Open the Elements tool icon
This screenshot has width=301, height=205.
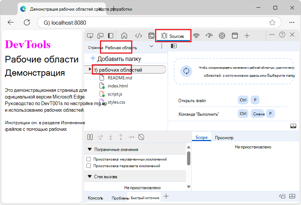point(139,36)
